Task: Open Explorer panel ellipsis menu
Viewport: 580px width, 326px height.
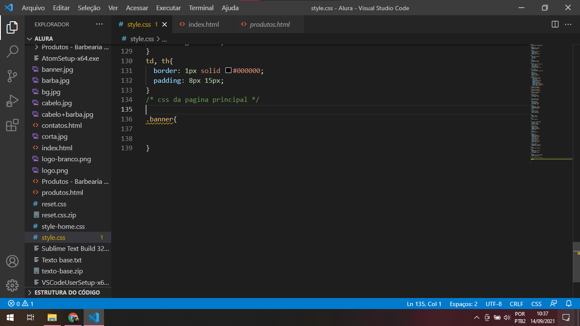Action: (99, 24)
